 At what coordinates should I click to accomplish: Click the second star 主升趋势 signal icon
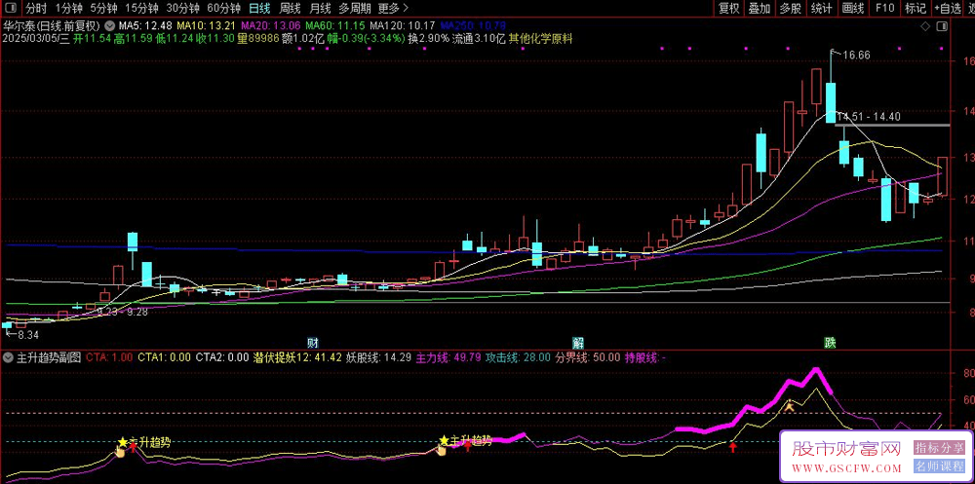[x=444, y=440]
